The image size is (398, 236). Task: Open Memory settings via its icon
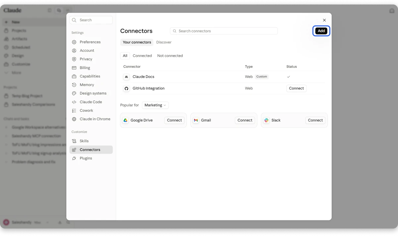point(74,85)
